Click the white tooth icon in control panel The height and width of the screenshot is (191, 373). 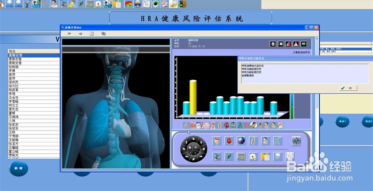[x=278, y=157]
